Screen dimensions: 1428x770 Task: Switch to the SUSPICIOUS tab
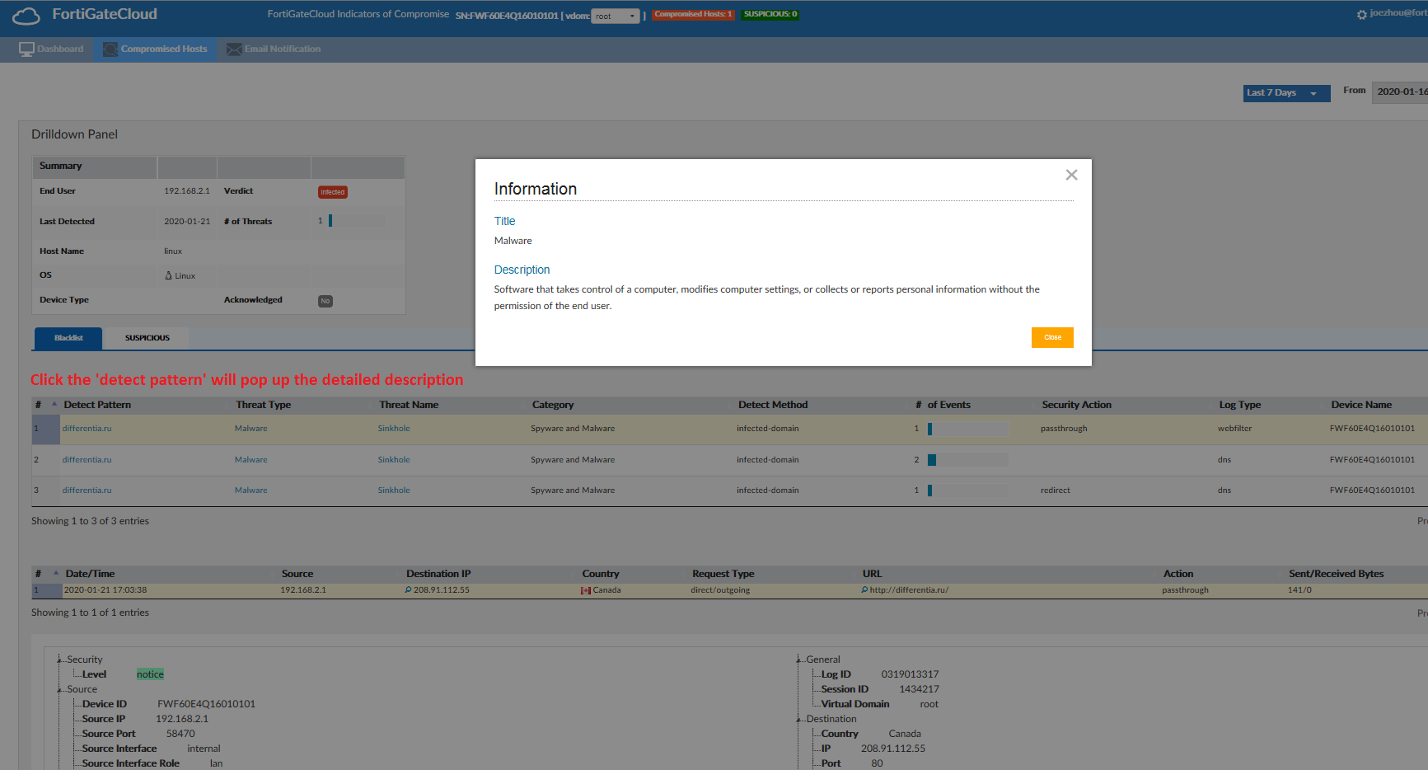coord(147,338)
